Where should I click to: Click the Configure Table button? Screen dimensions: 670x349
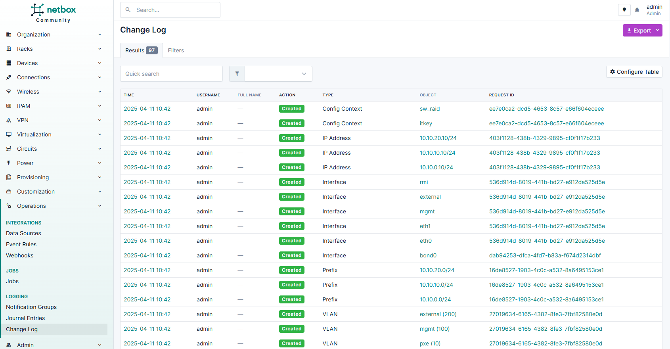pyautogui.click(x=634, y=72)
